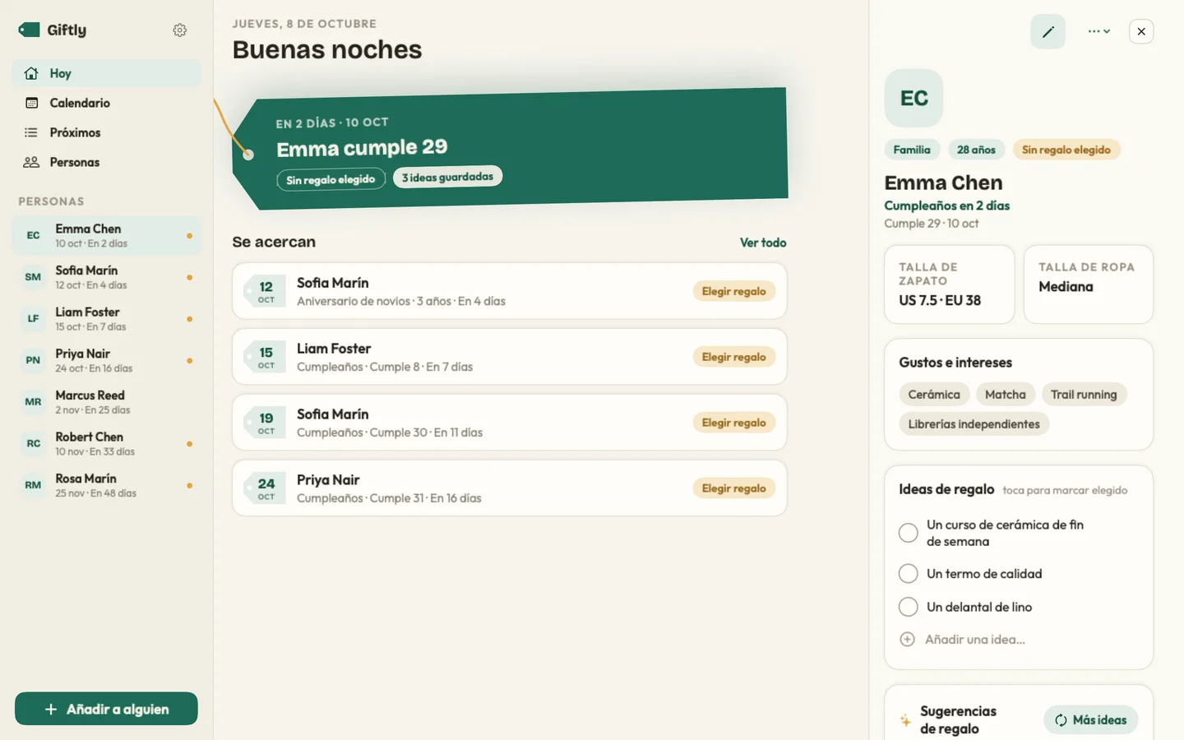The image size is (1184, 740).
Task: Click the PN avatar in sidebar
Action: tap(33, 360)
